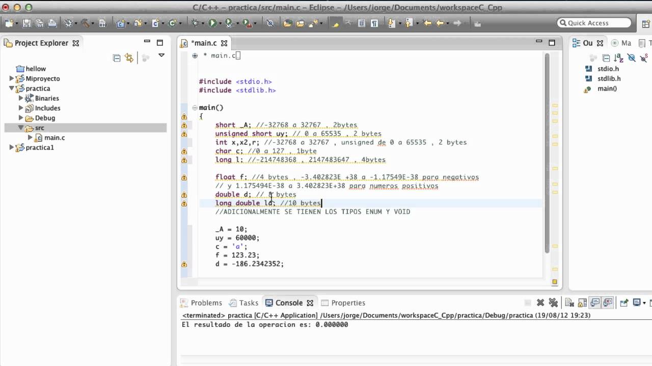
Task: Click warning marker on 'short _A' line
Action: tap(184, 125)
